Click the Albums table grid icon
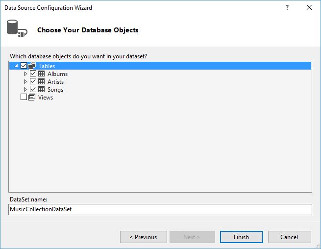Screen dimensions: 321x249 click(x=41, y=74)
